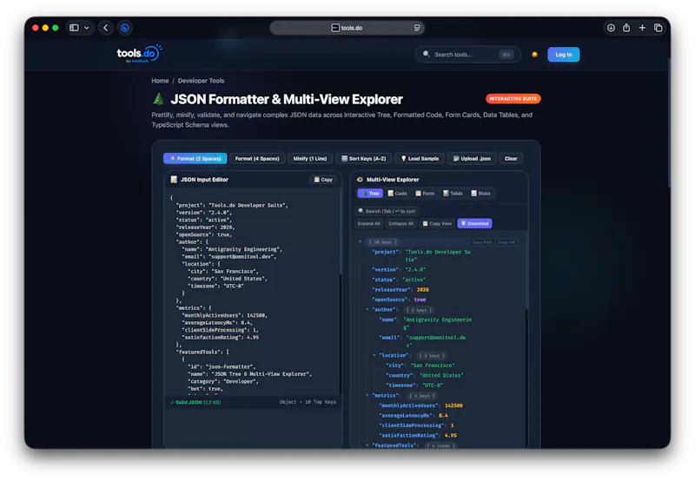
Task: Click Collapse All in explorer
Action: 400,224
